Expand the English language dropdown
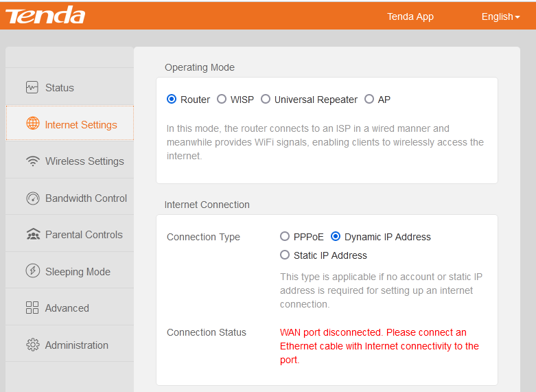Viewport: 536px width, 392px height. point(500,16)
